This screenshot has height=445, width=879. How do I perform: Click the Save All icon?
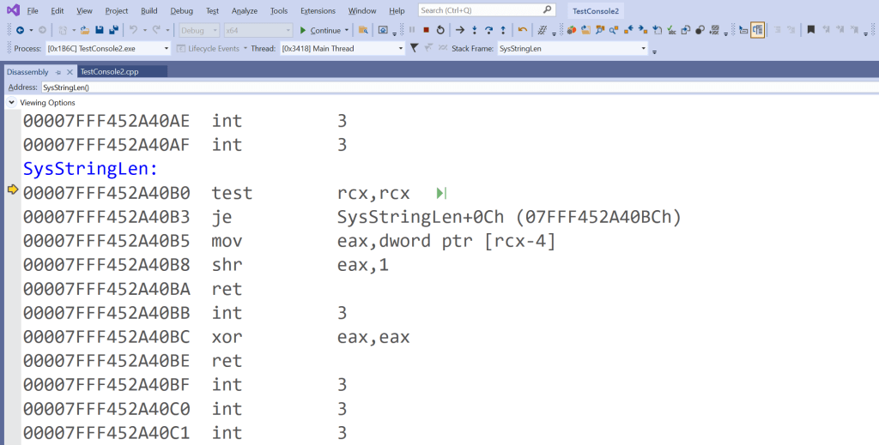click(x=114, y=30)
